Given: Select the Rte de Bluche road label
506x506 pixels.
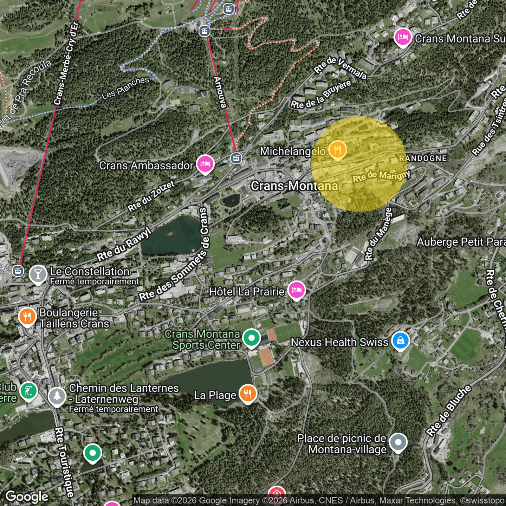Looking at the screenshot, I should (x=449, y=411).
